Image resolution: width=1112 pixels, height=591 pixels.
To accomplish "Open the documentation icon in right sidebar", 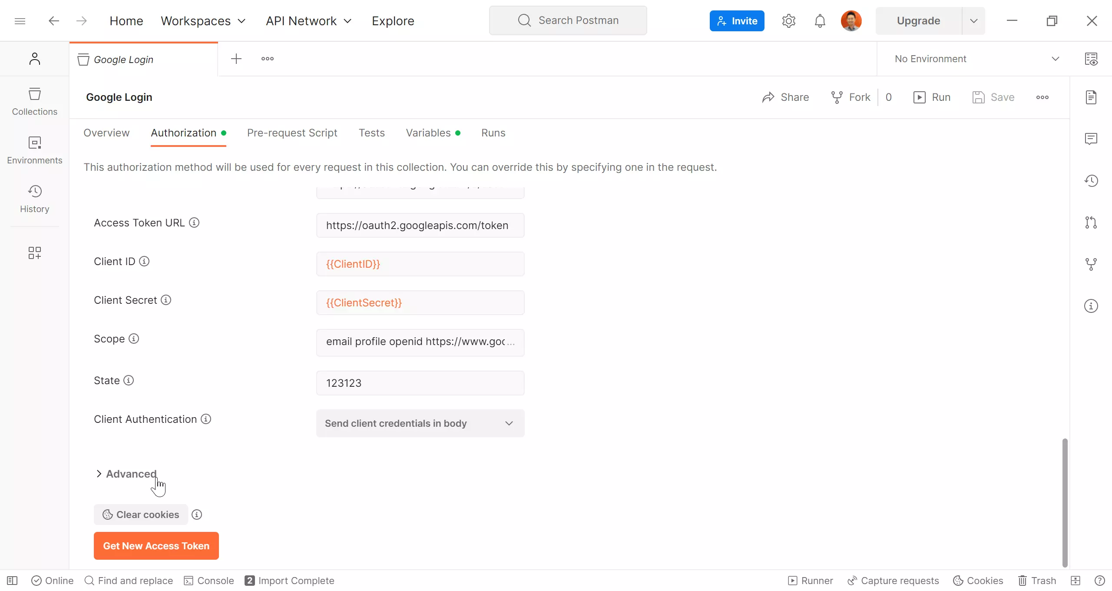I will [1091, 97].
